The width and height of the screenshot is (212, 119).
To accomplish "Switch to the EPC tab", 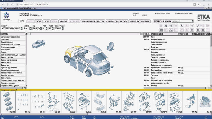I will [22, 21].
